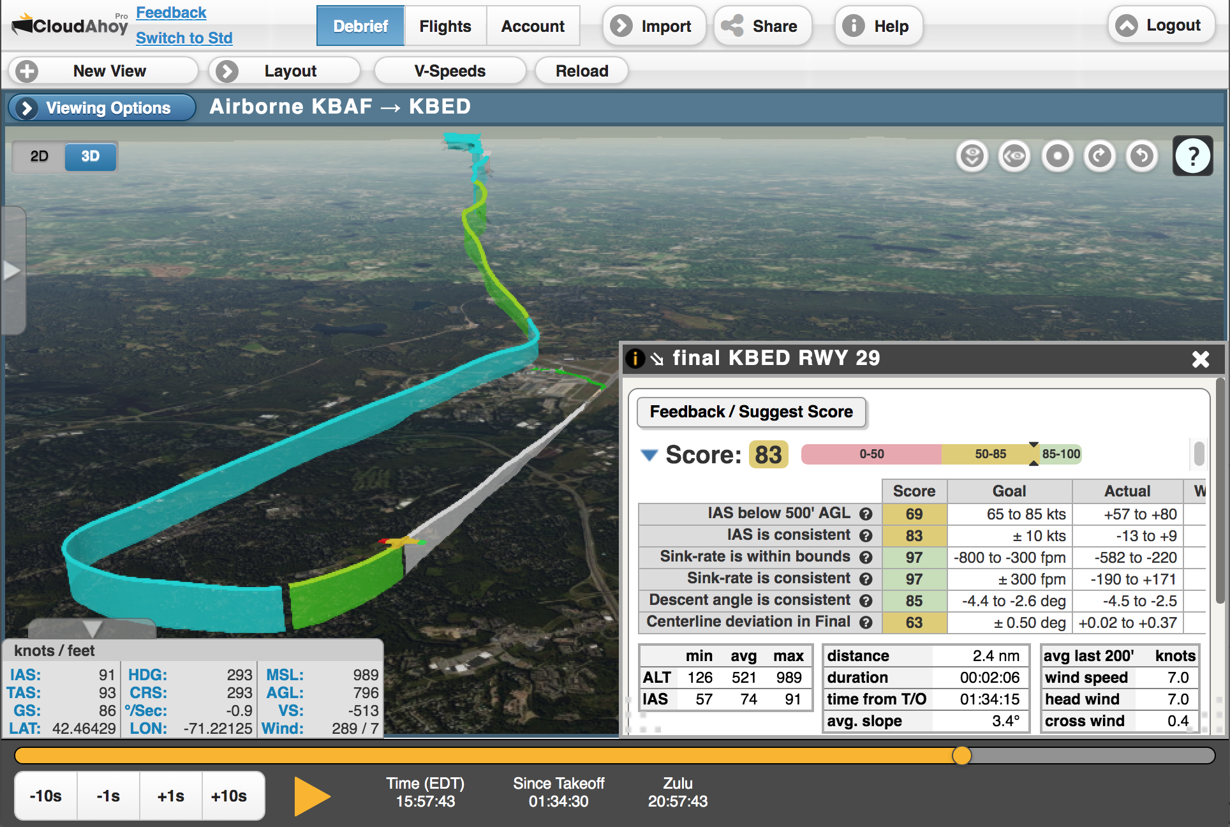Image resolution: width=1230 pixels, height=827 pixels.
Task: Click Switch to Std link
Action: click(184, 38)
